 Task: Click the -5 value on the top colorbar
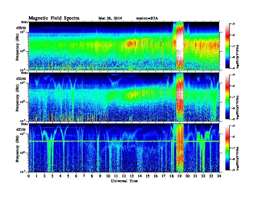[x=233, y=24]
